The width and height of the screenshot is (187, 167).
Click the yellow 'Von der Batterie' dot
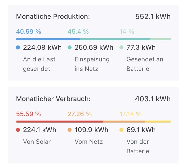point(121,130)
